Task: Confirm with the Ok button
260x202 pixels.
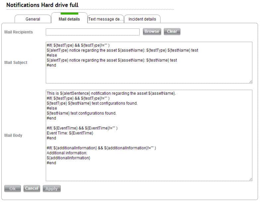Action: pos(12,188)
